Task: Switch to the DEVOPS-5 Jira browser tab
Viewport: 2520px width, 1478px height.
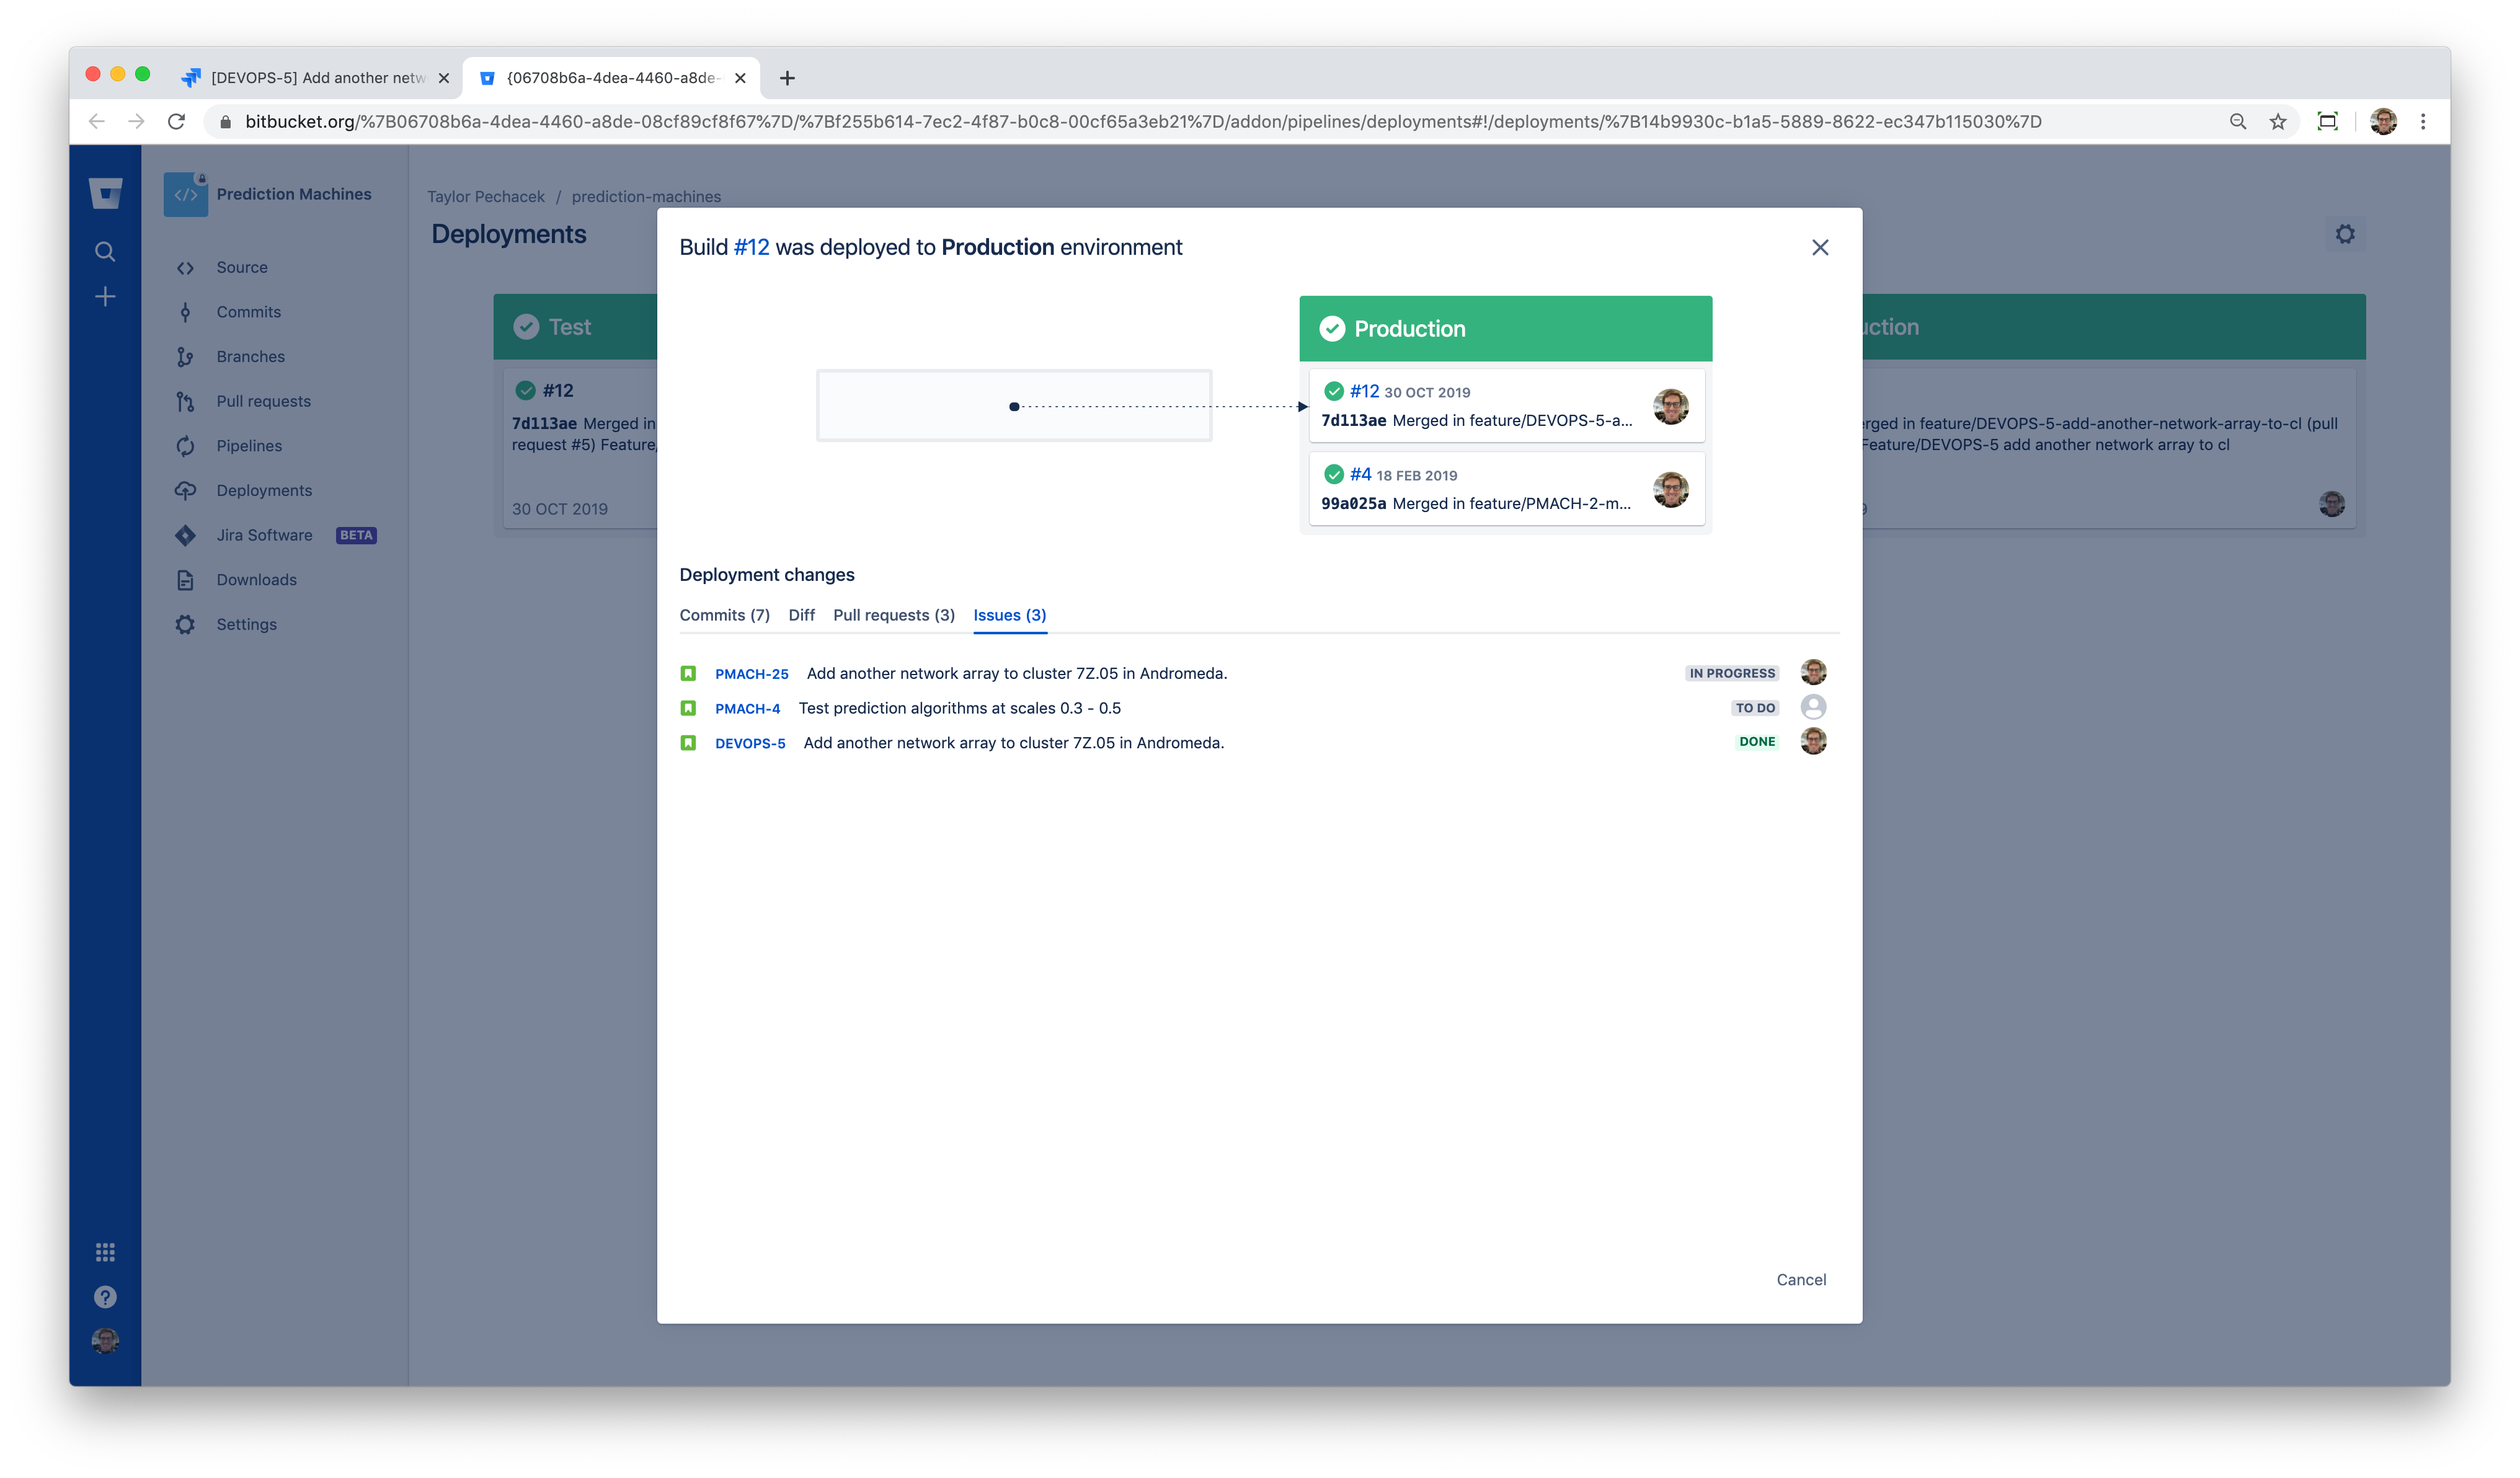Action: pyautogui.click(x=317, y=78)
